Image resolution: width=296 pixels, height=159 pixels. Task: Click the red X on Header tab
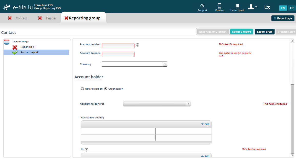click(40, 18)
